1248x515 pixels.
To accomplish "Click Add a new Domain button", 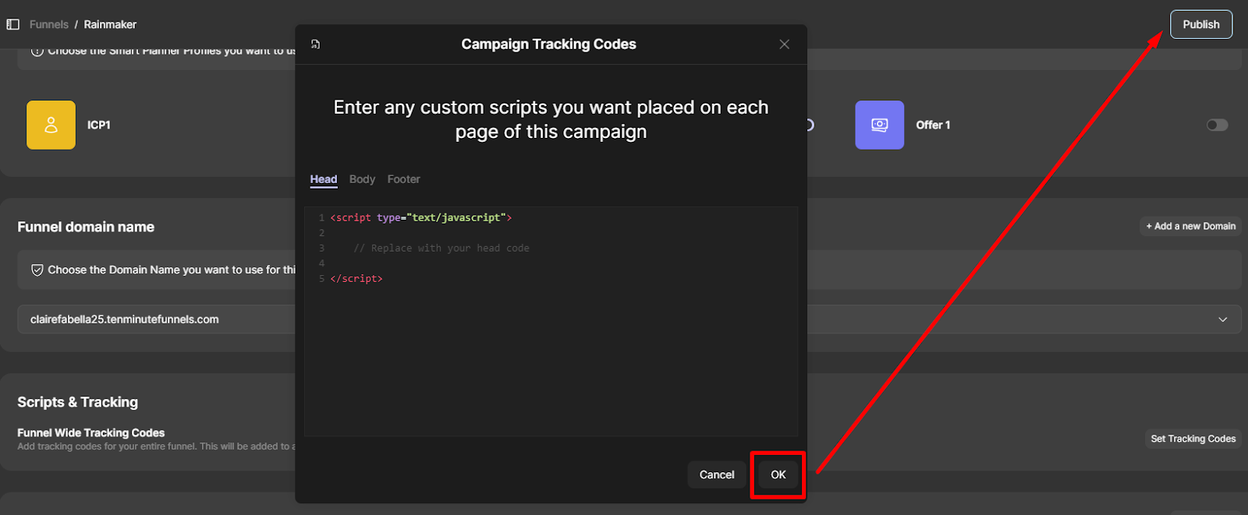I will click(x=1190, y=226).
